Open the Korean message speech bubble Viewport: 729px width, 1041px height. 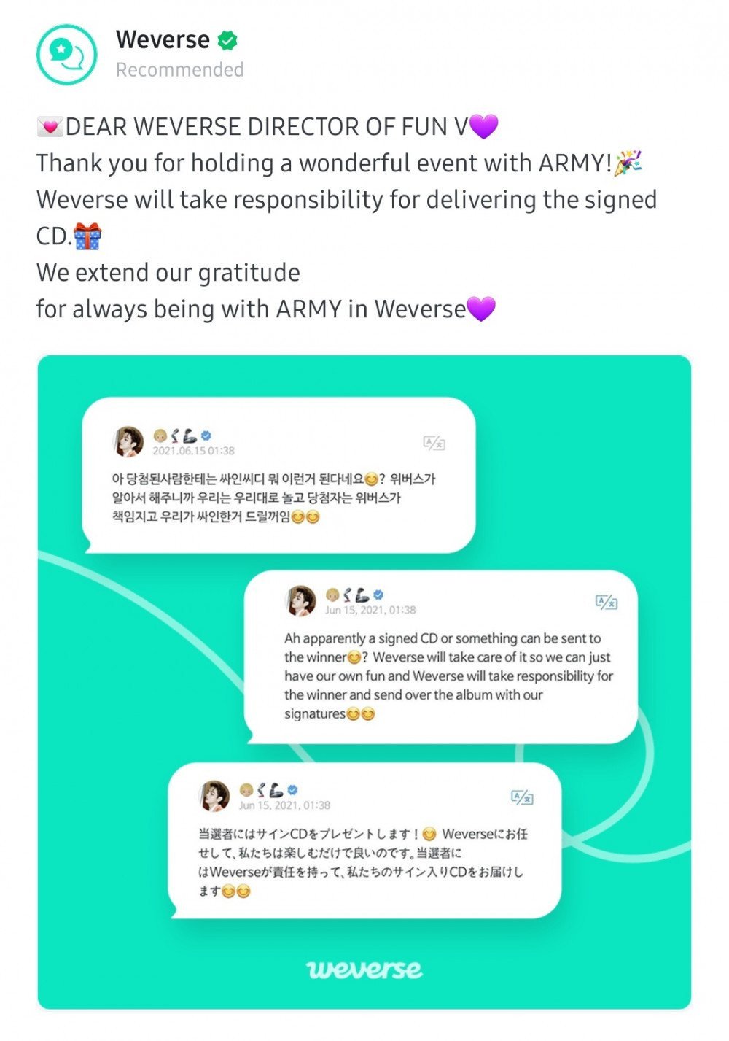(x=278, y=475)
